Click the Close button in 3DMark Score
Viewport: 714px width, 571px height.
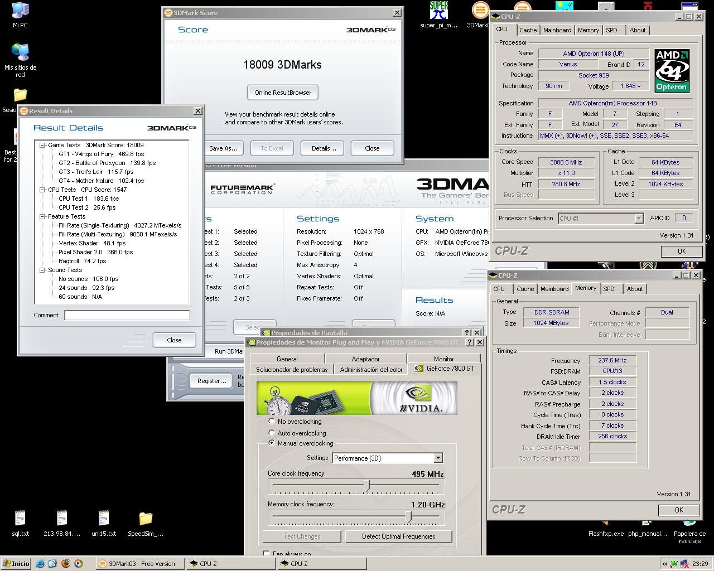[372, 148]
